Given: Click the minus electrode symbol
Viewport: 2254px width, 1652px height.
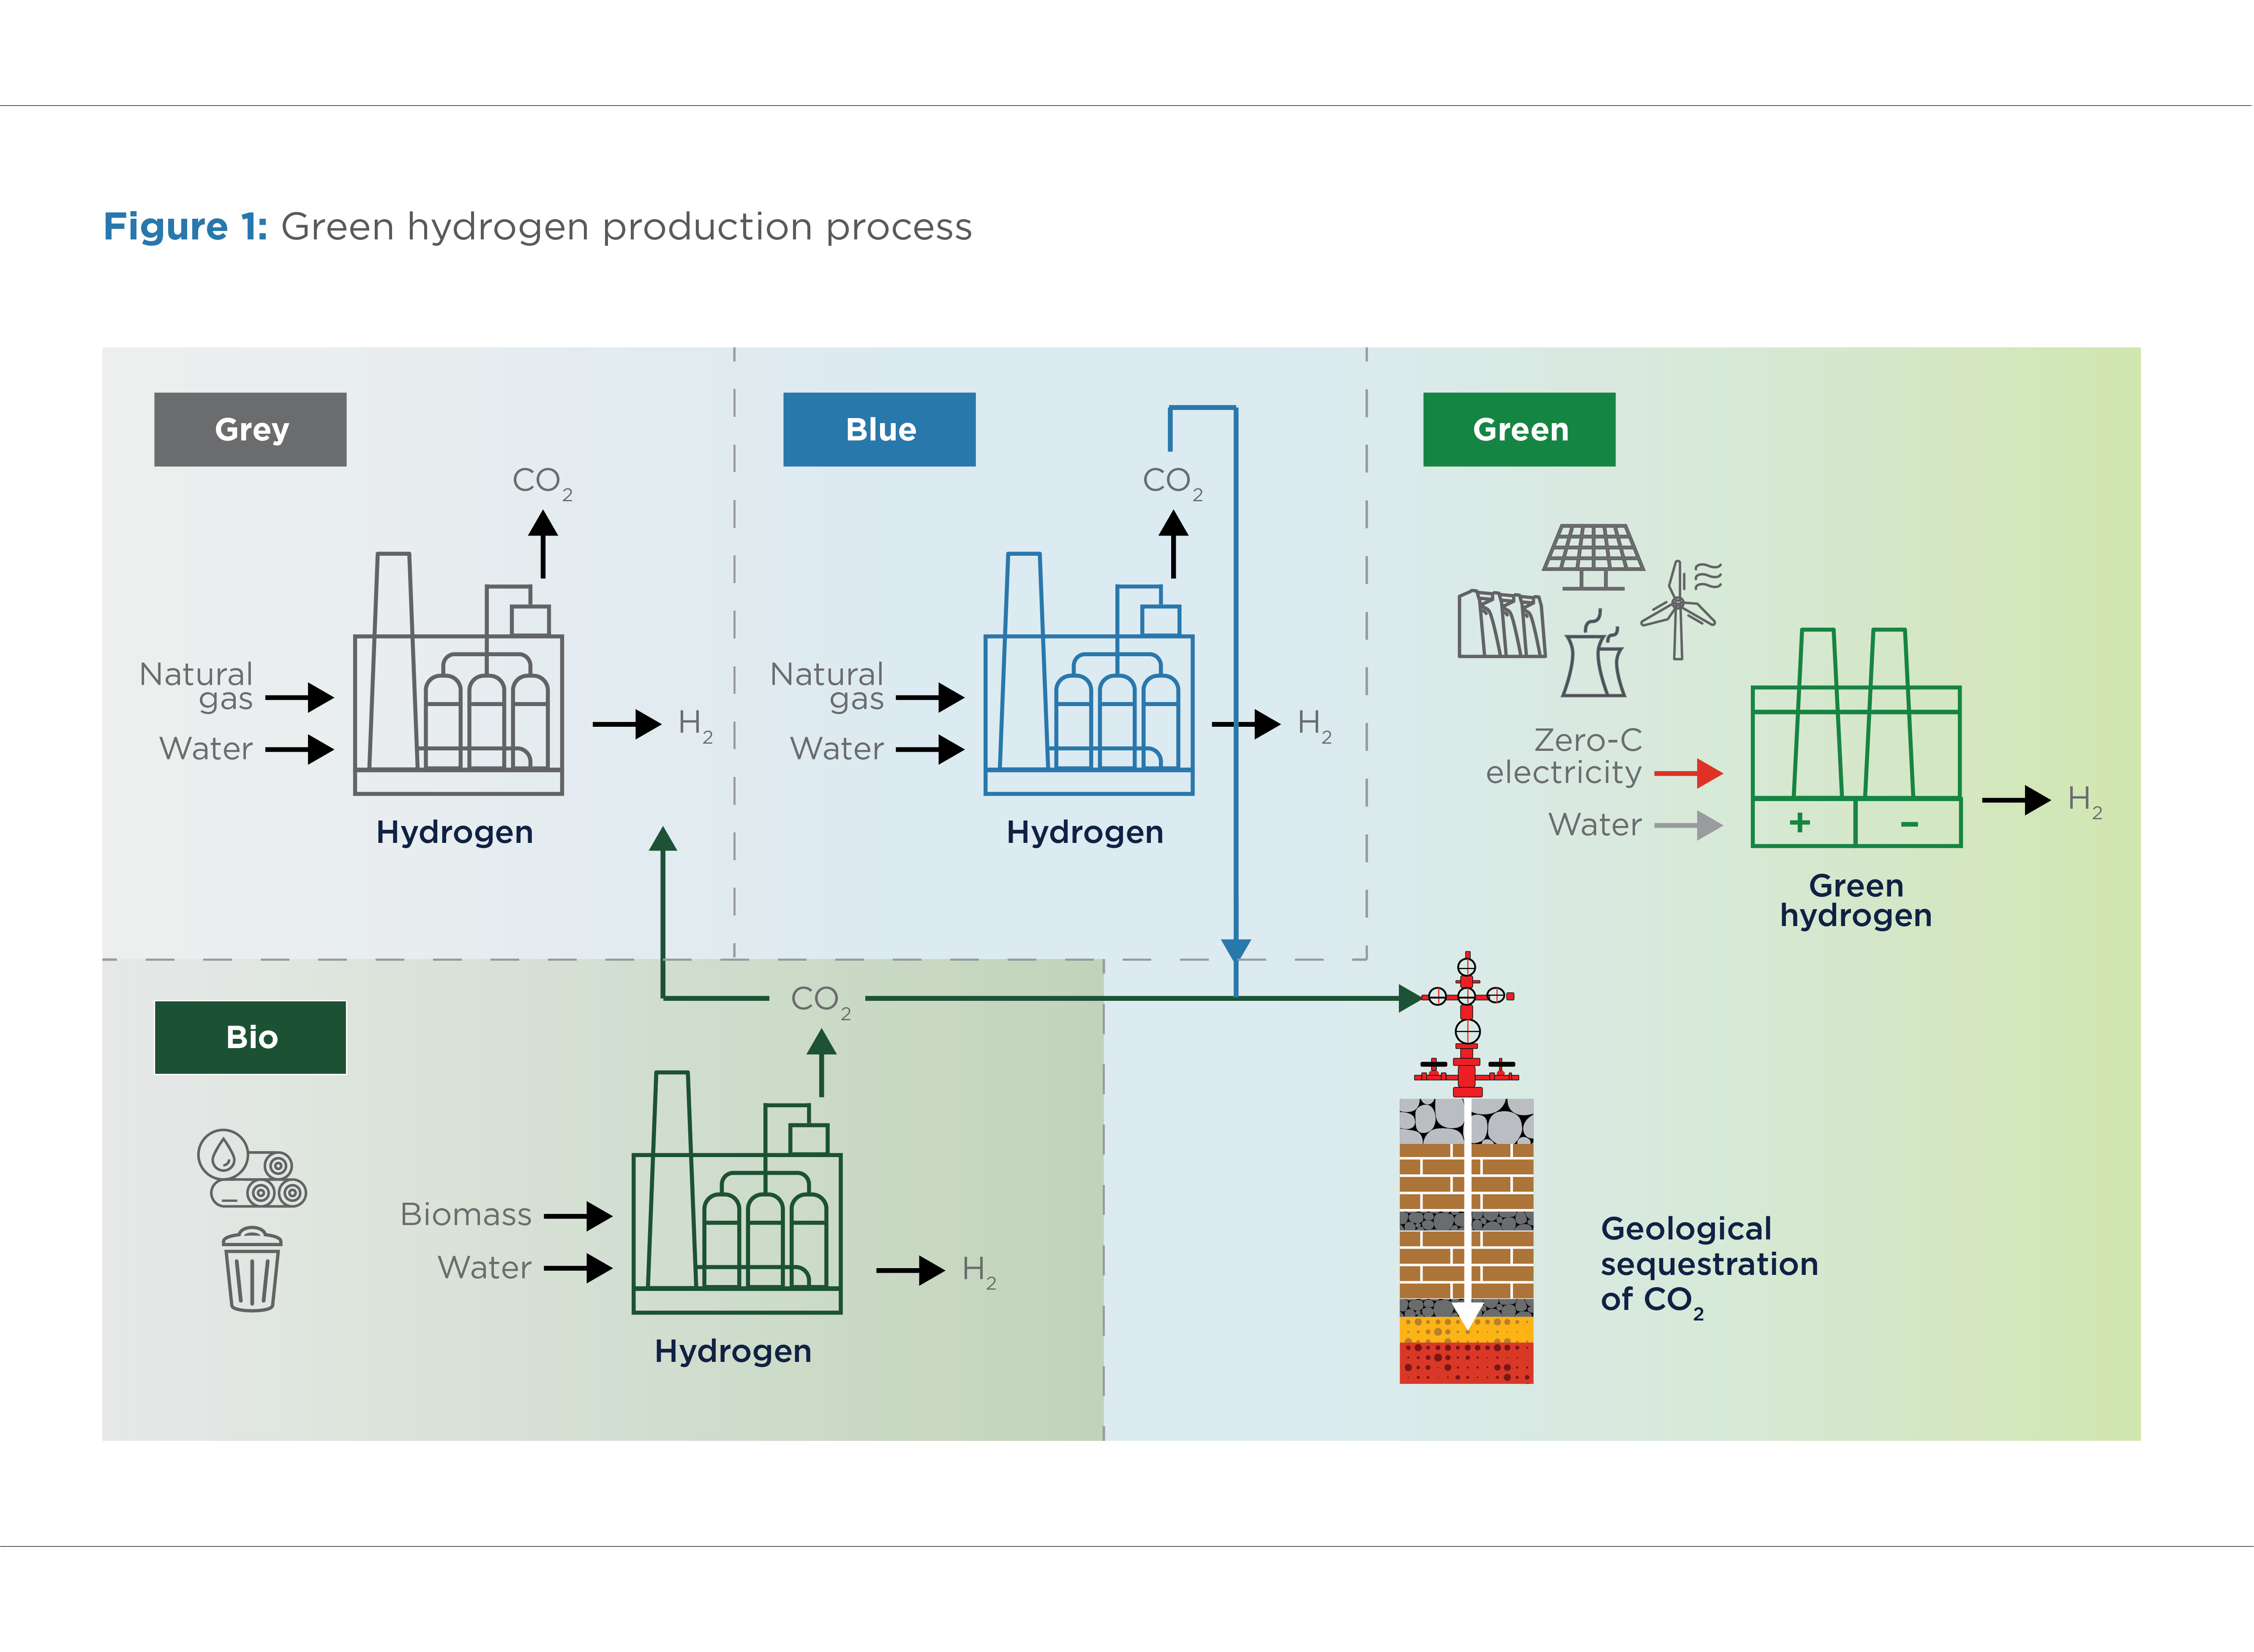Looking at the screenshot, I should click(x=1909, y=824).
